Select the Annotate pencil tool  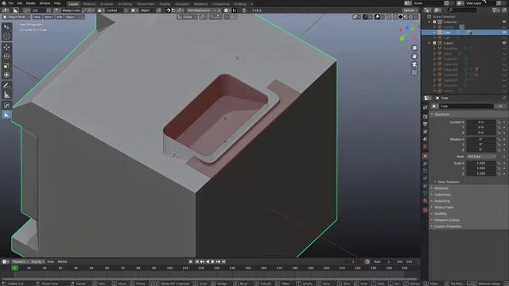coord(6,86)
